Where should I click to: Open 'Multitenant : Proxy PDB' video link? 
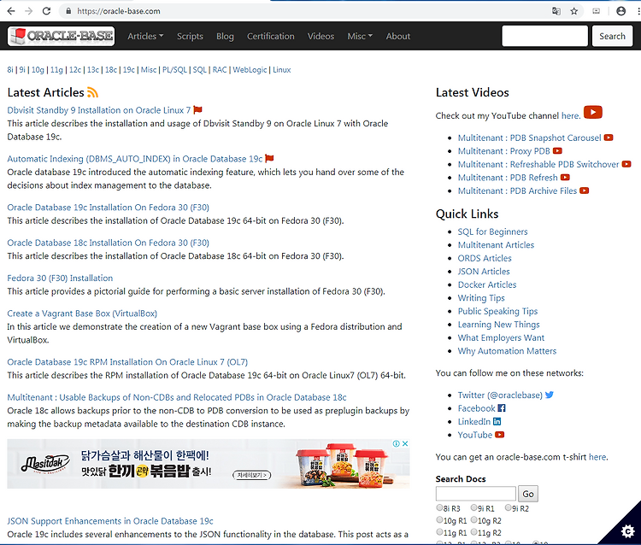coord(503,150)
